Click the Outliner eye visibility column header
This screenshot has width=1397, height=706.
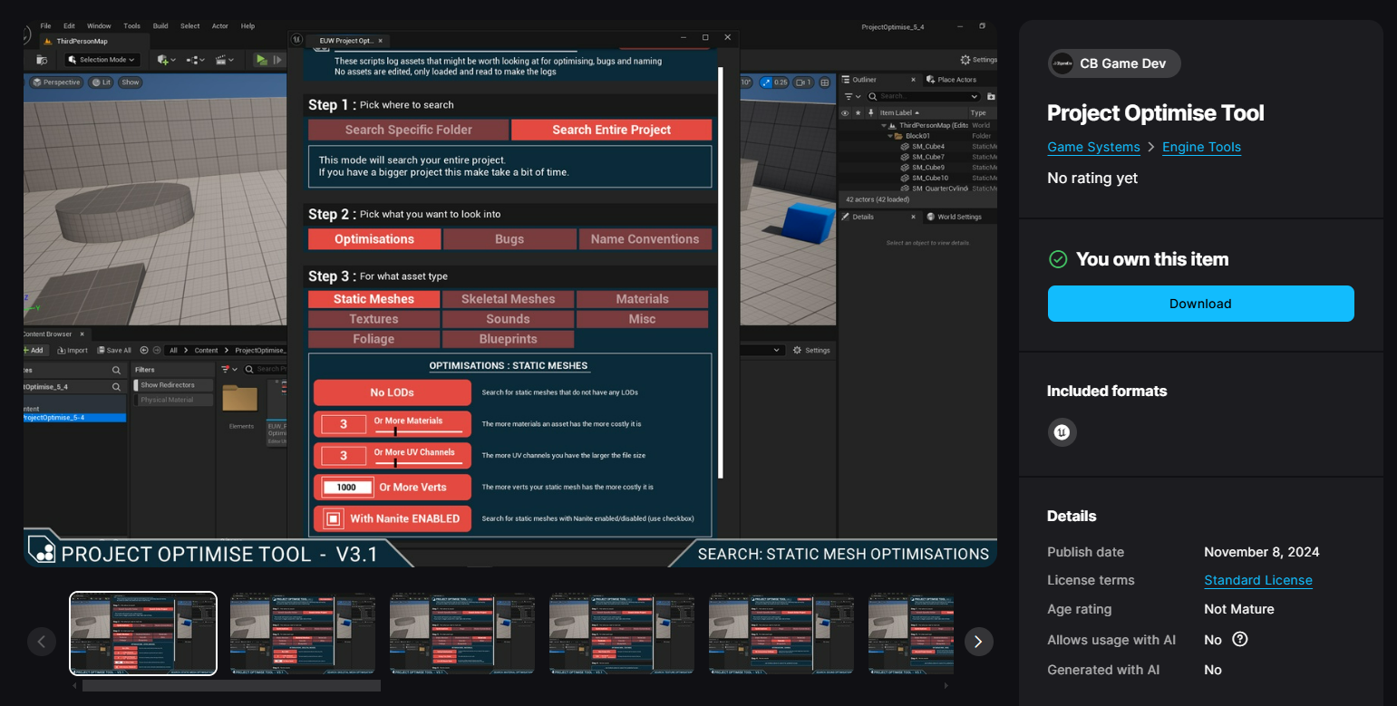845,113
